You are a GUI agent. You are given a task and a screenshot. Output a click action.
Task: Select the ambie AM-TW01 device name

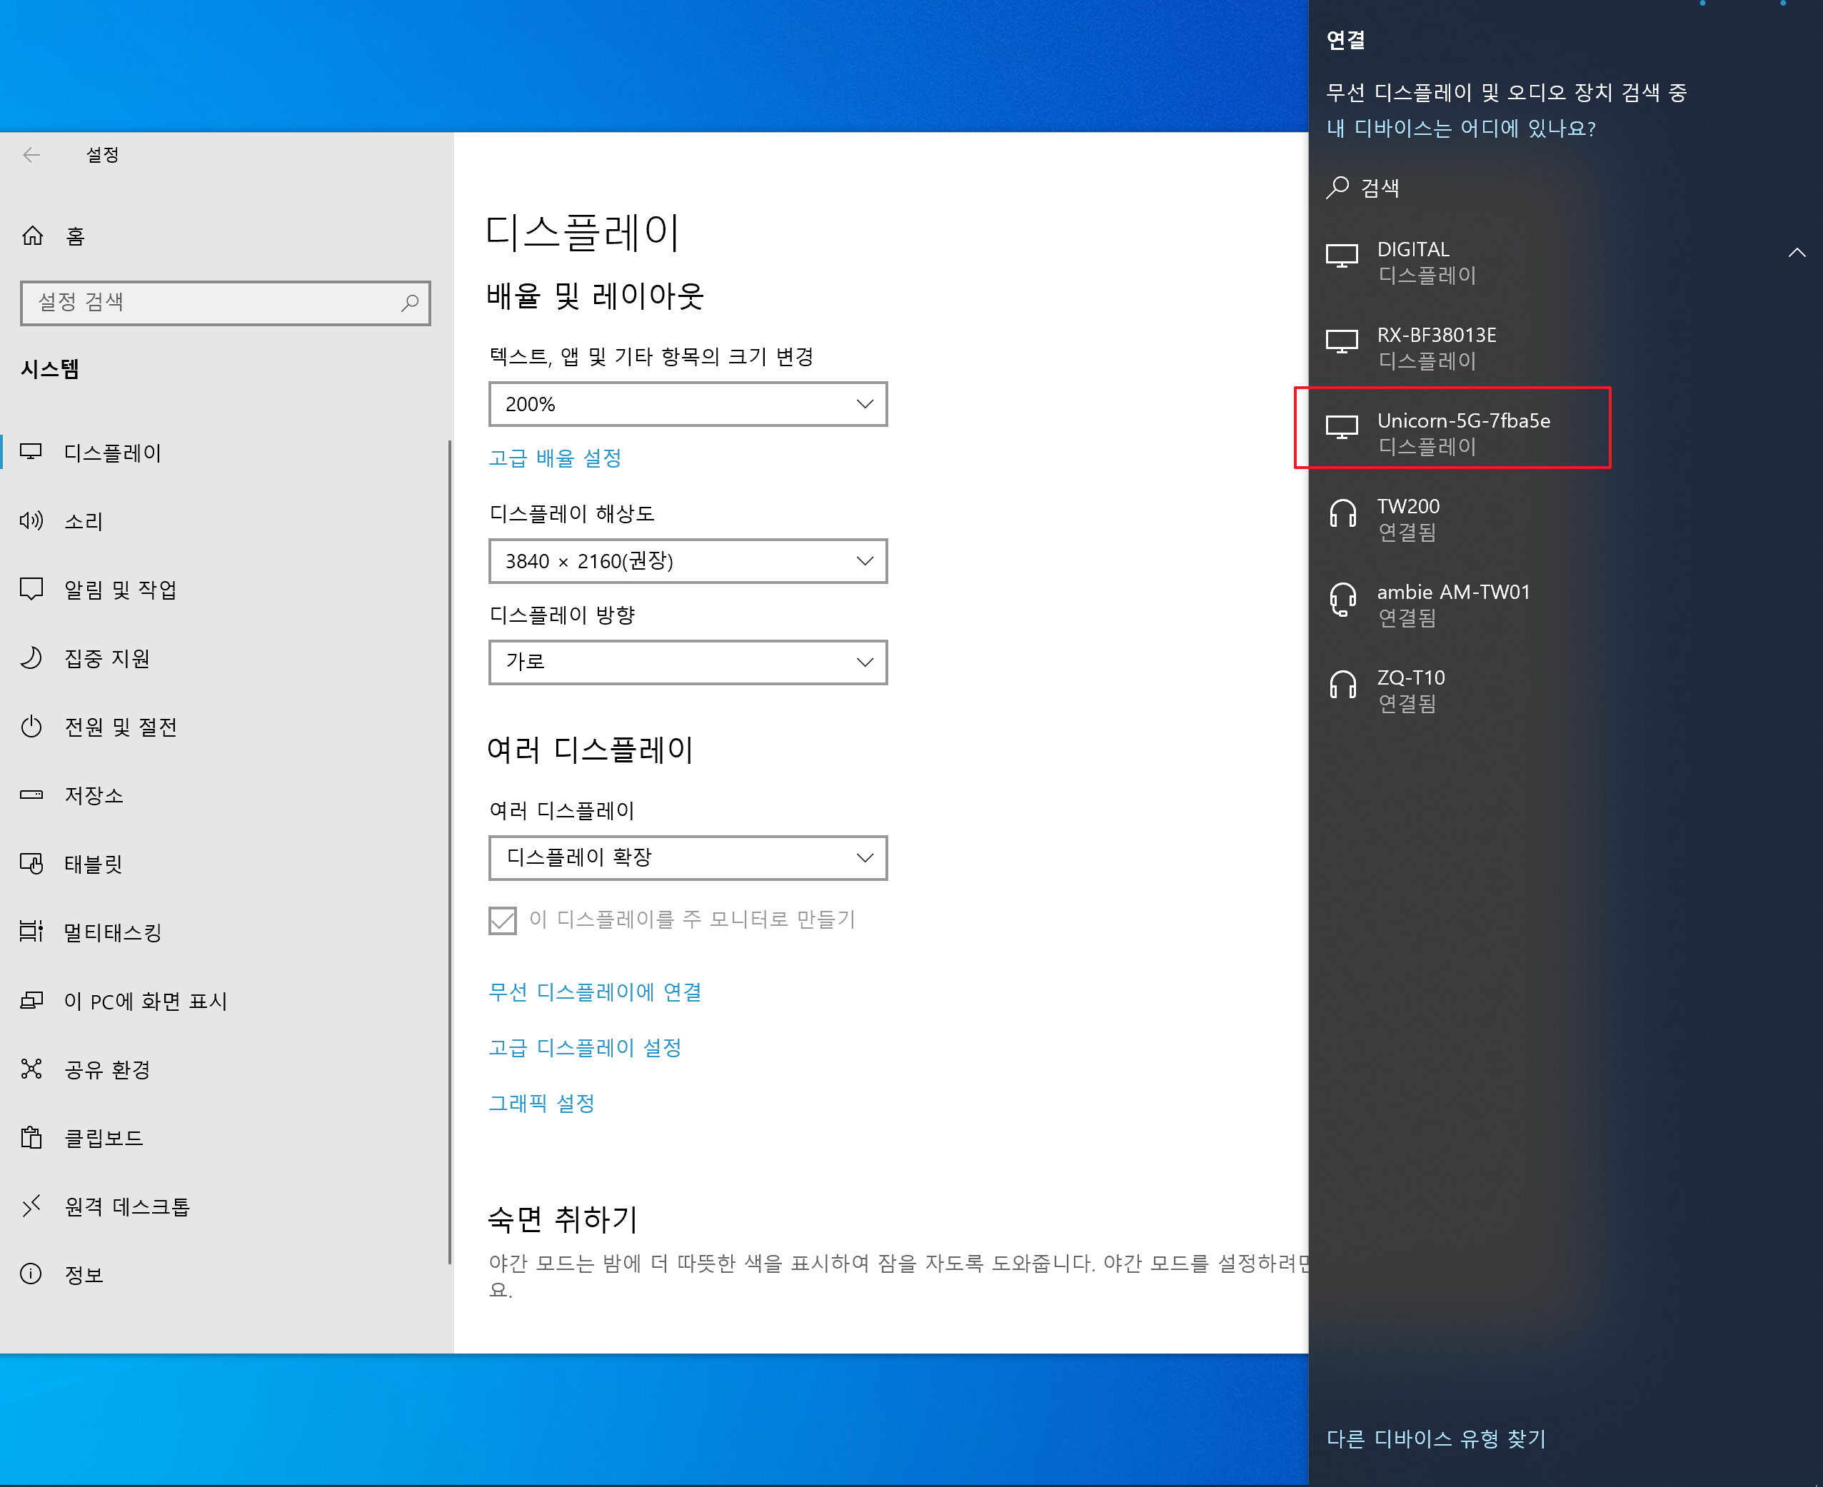[1454, 592]
